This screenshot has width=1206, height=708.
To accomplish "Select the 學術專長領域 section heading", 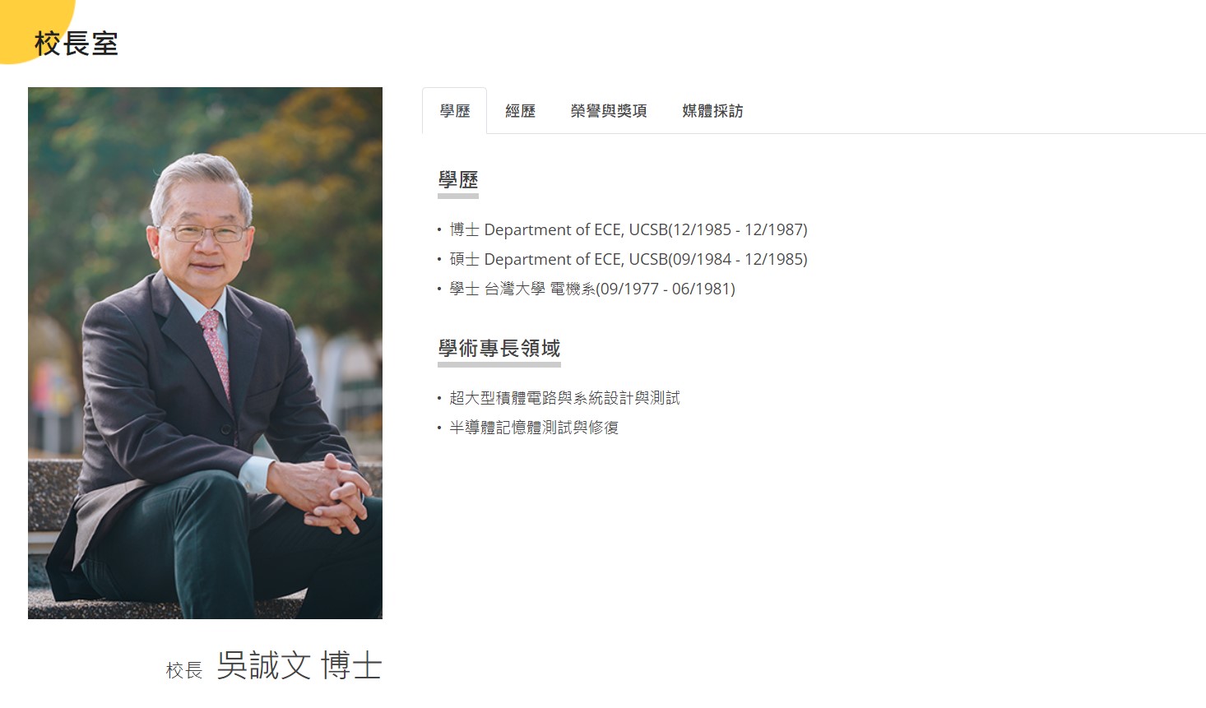I will (499, 349).
